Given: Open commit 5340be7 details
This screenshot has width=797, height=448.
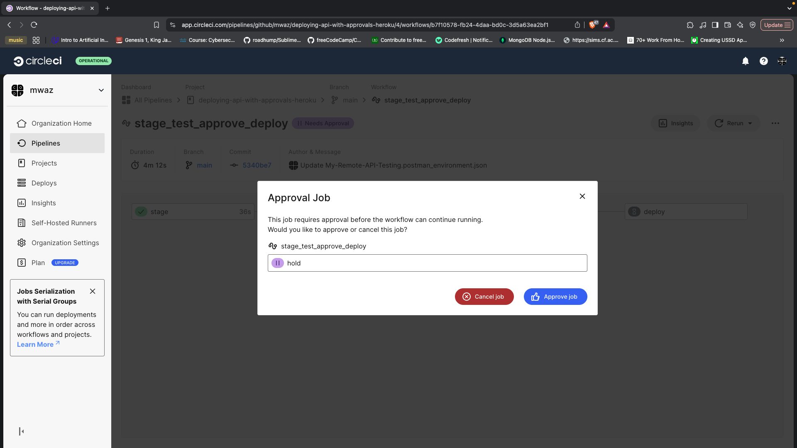Looking at the screenshot, I should [257, 165].
